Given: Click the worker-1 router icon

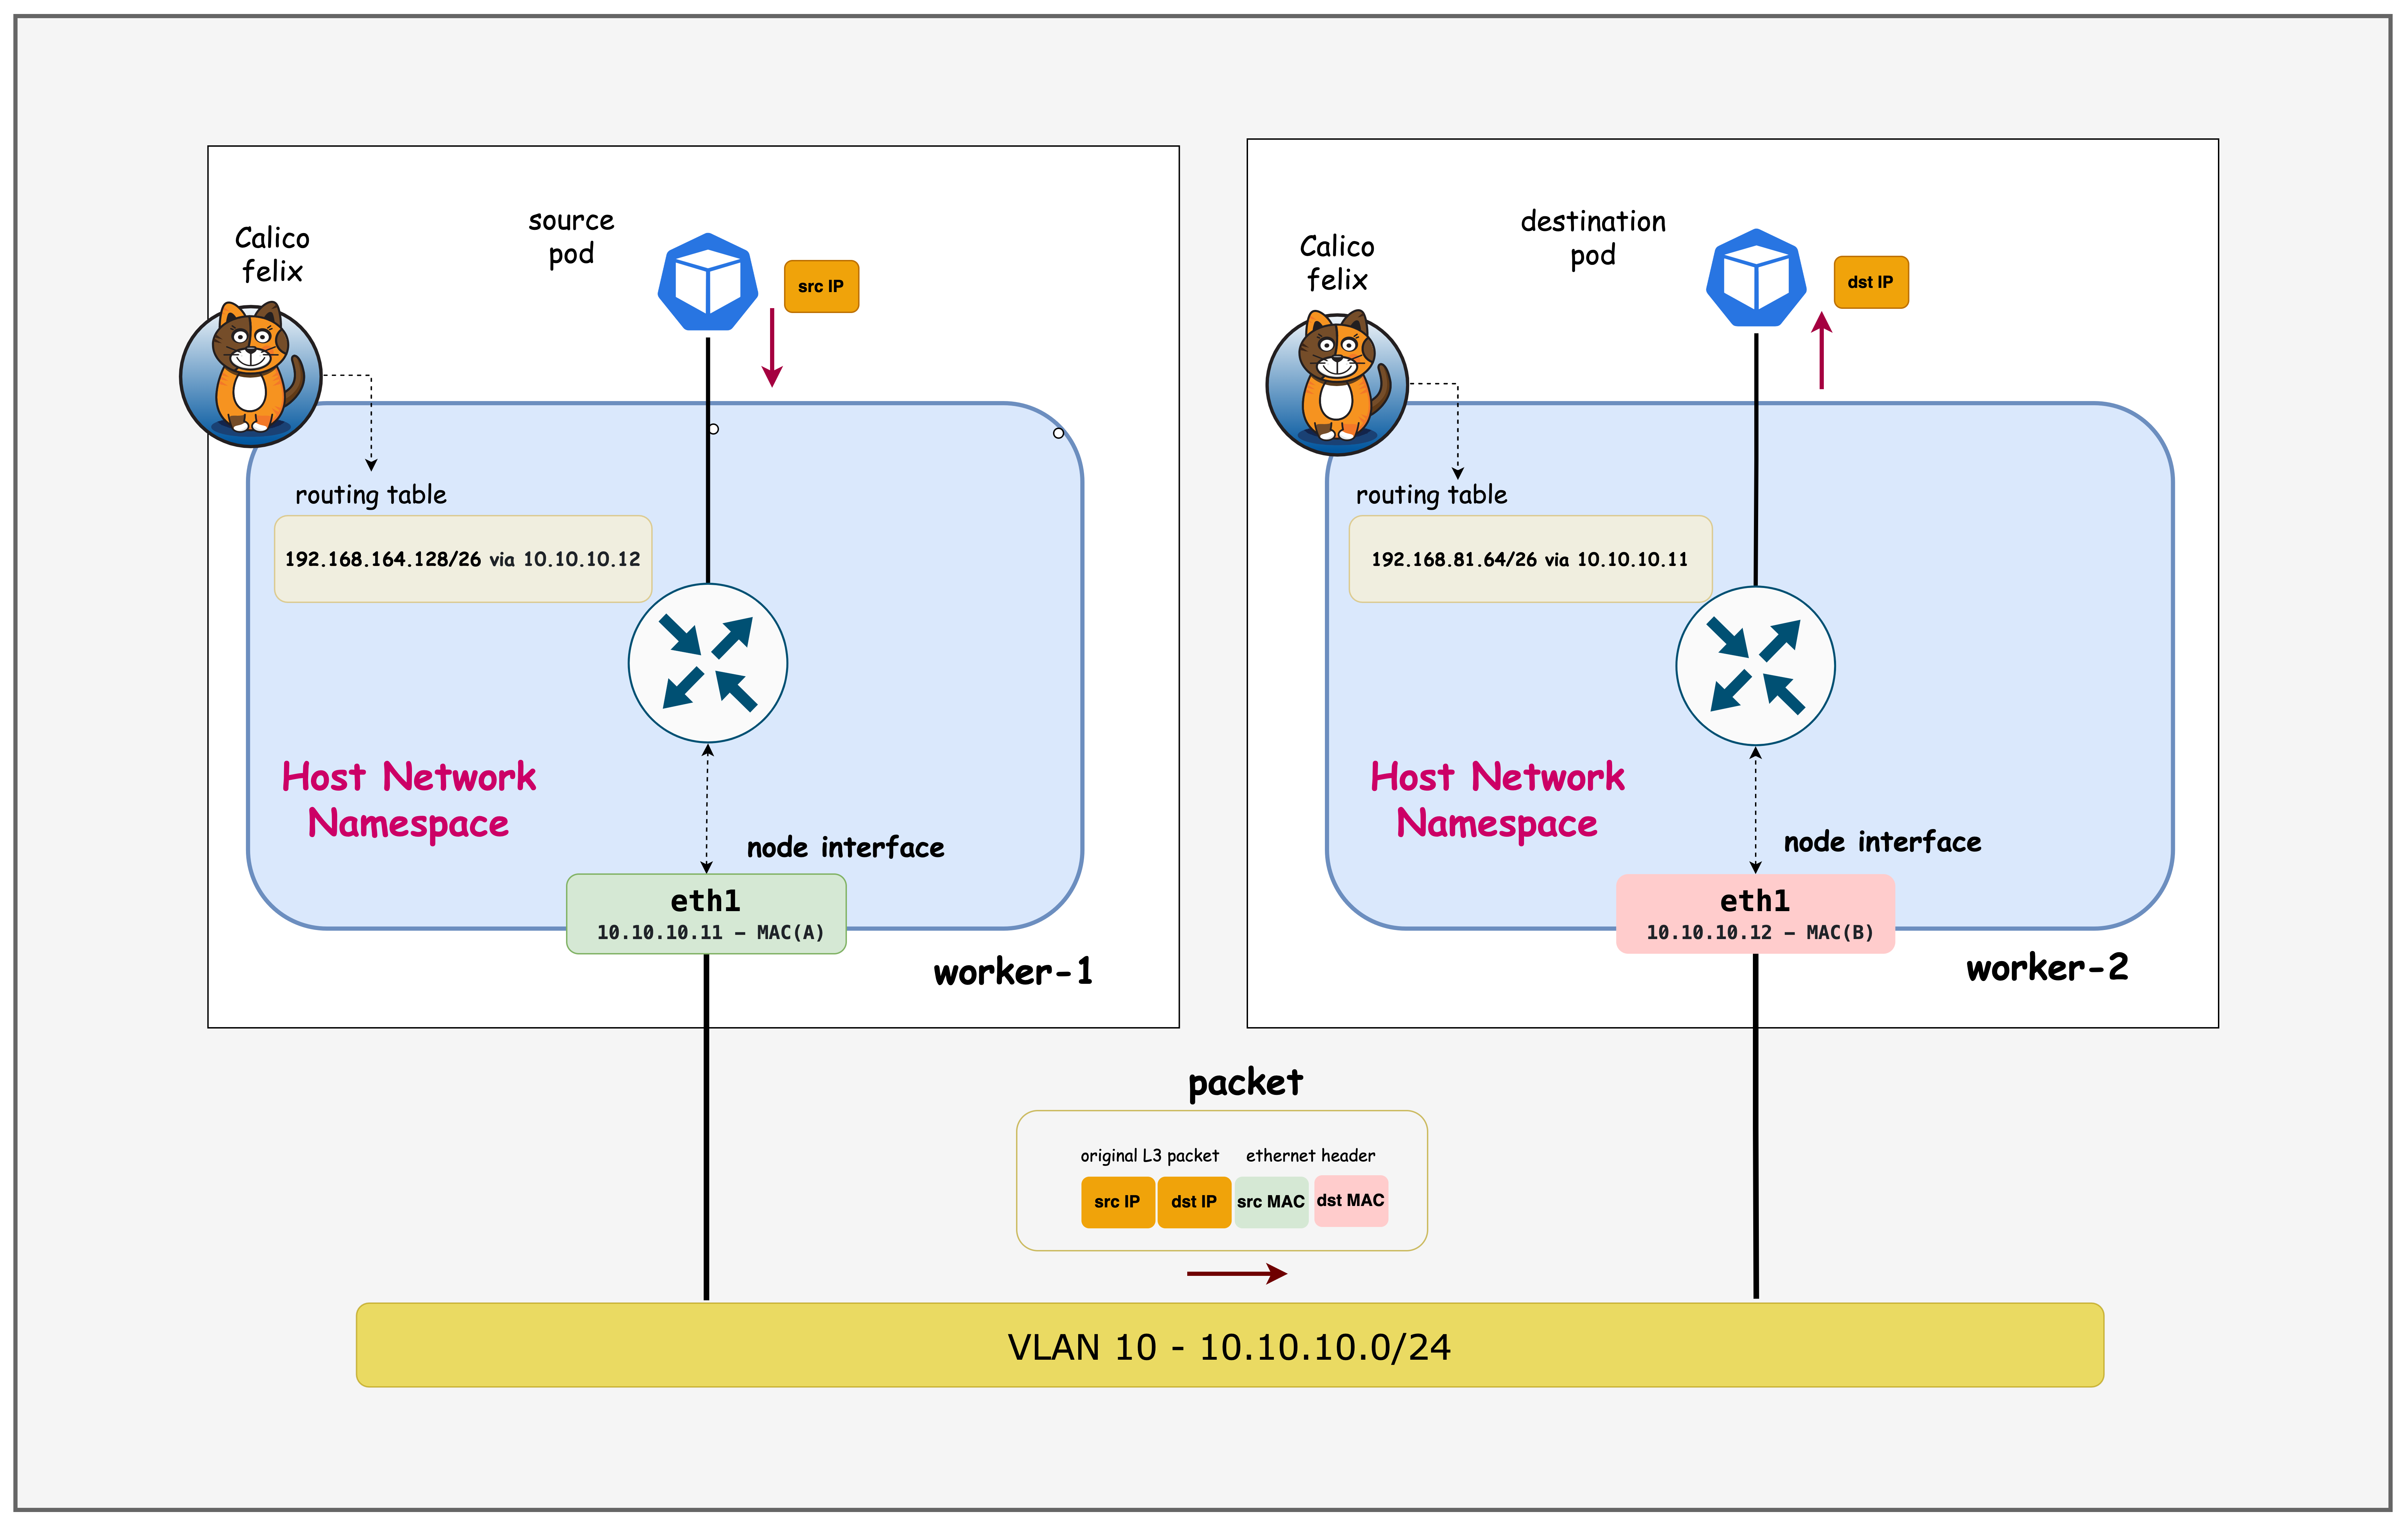Looking at the screenshot, I should pos(708,663).
